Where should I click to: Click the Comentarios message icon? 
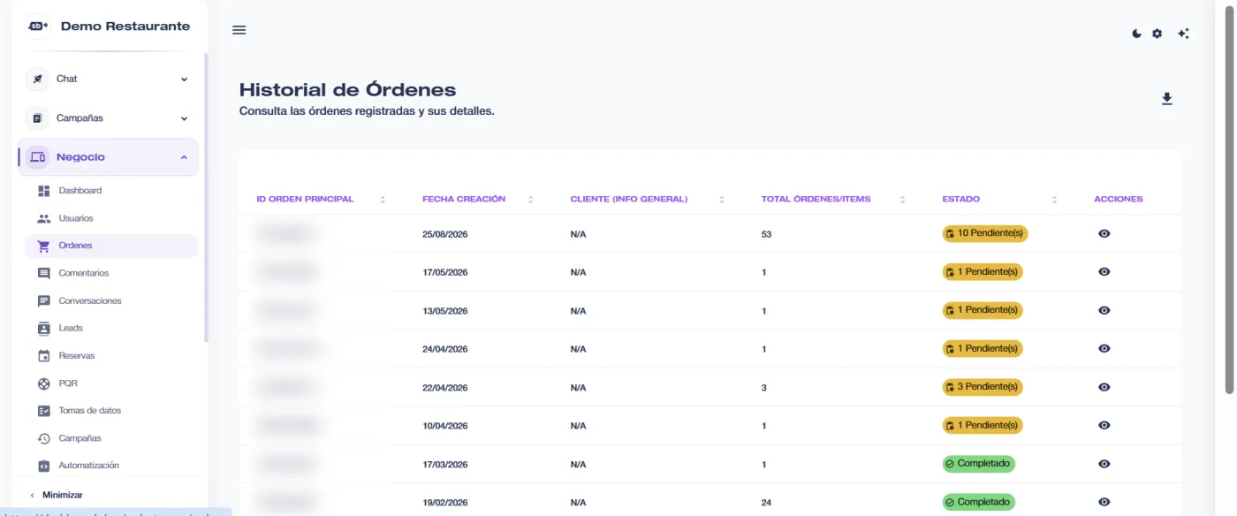(x=44, y=273)
